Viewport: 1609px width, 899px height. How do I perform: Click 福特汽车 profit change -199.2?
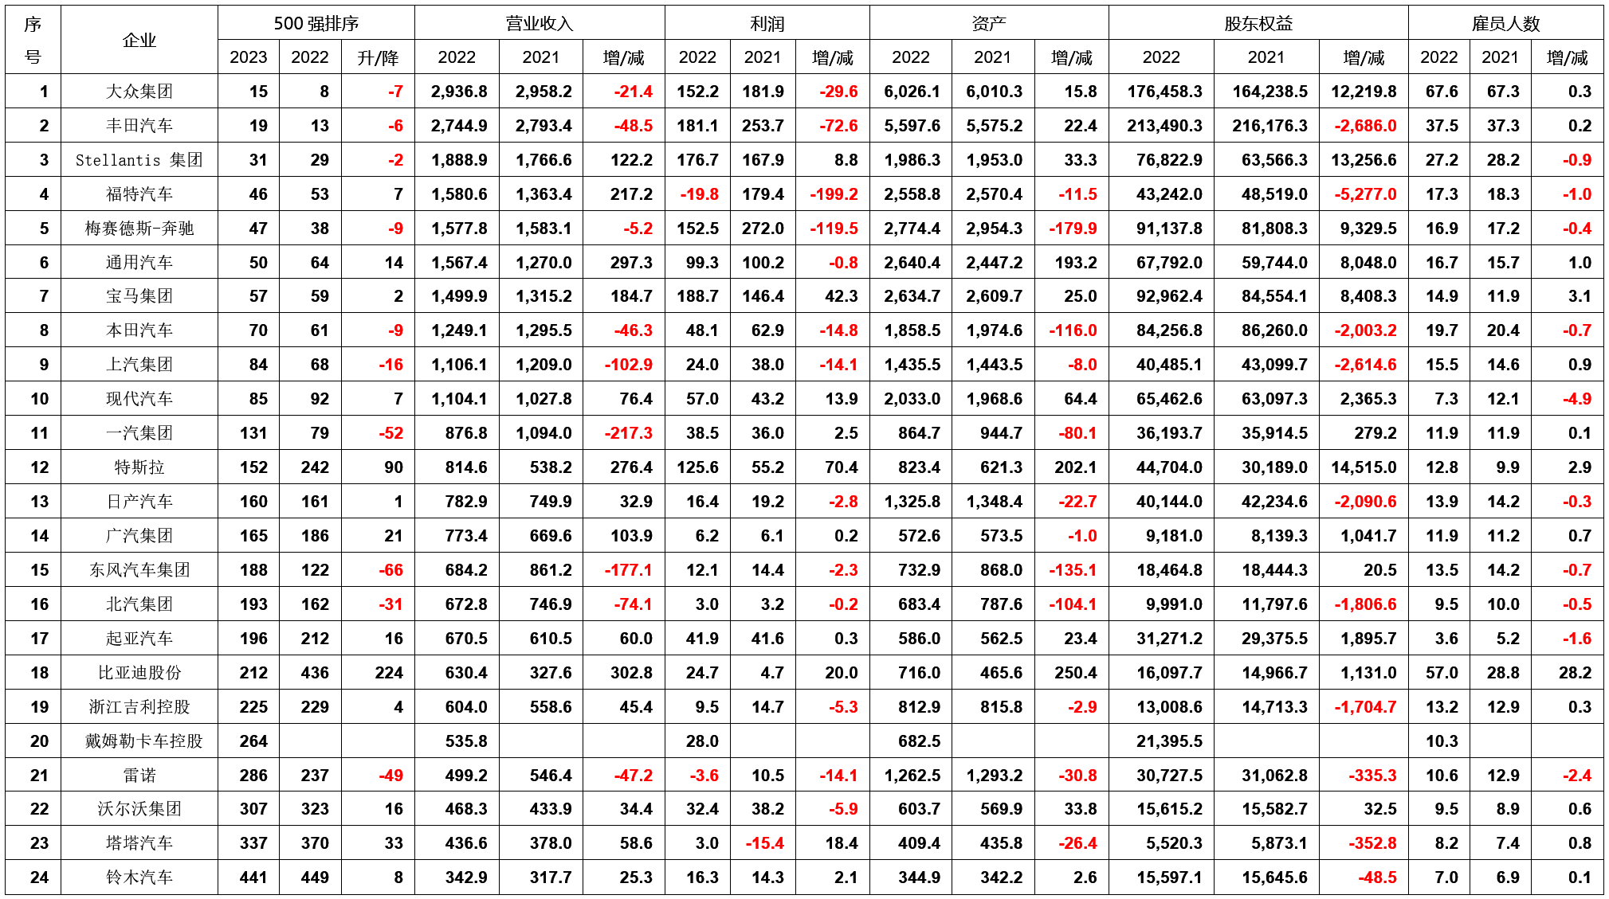pos(834,194)
